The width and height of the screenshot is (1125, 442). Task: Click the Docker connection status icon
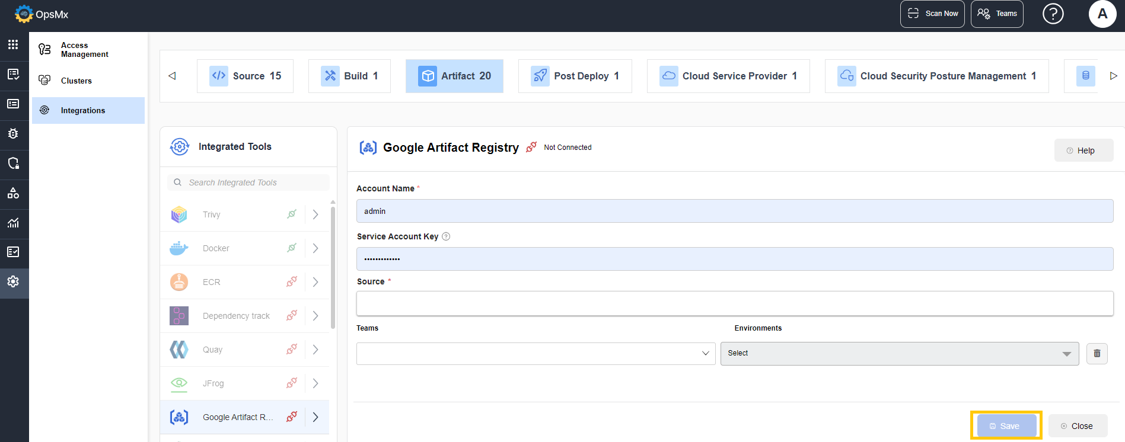coord(291,248)
